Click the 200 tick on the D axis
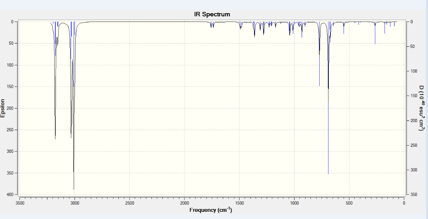428x219 pixels. click(413, 120)
